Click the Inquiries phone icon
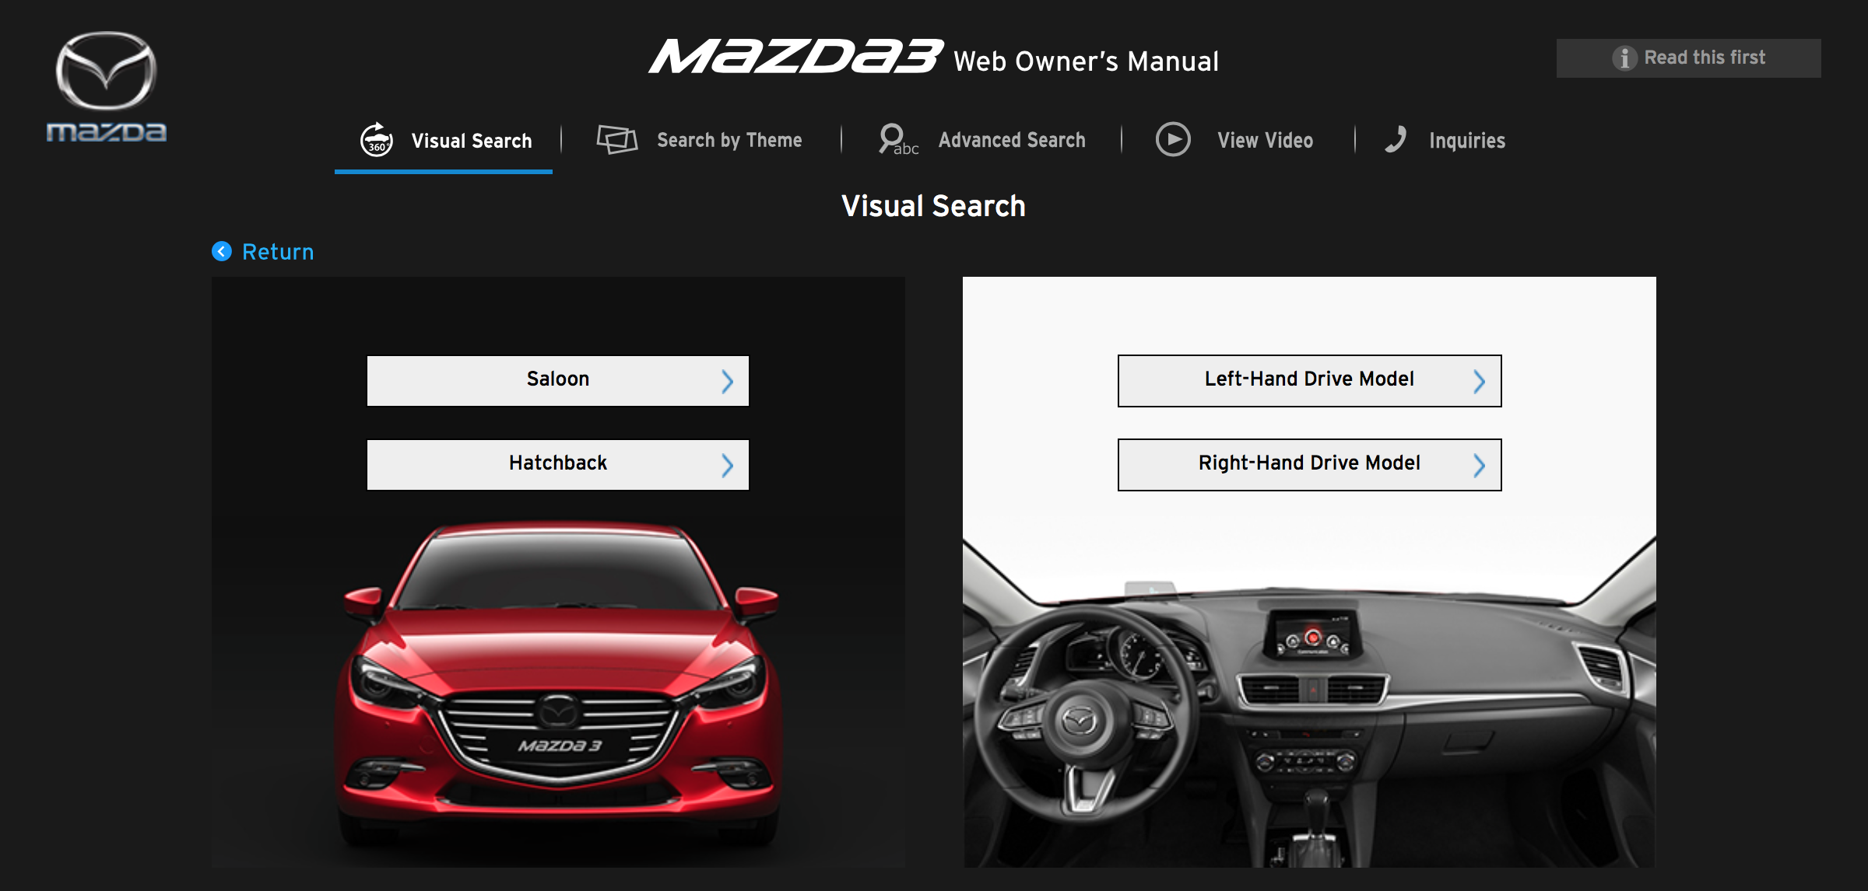This screenshot has width=1868, height=891. point(1396,140)
